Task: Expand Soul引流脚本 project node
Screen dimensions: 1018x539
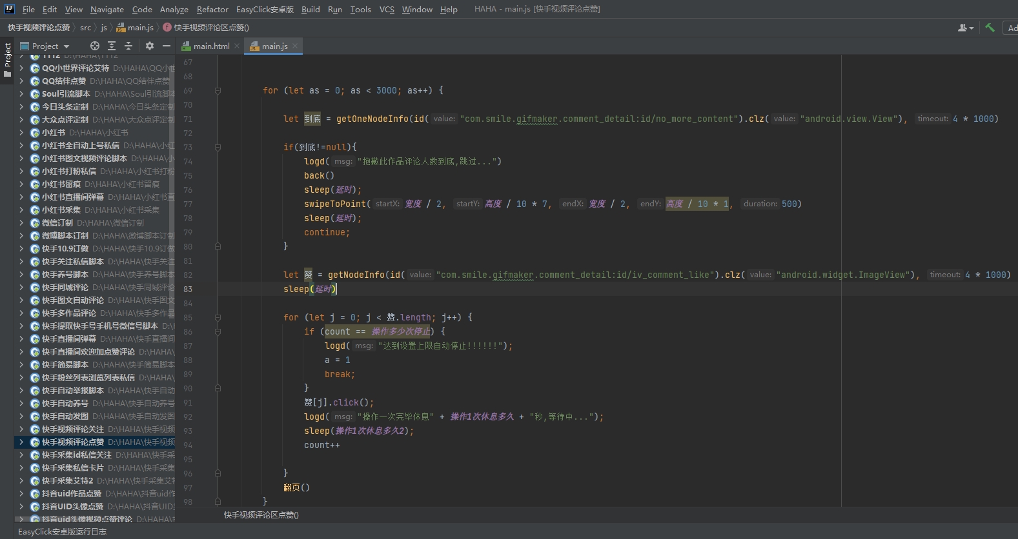Action: (21, 93)
